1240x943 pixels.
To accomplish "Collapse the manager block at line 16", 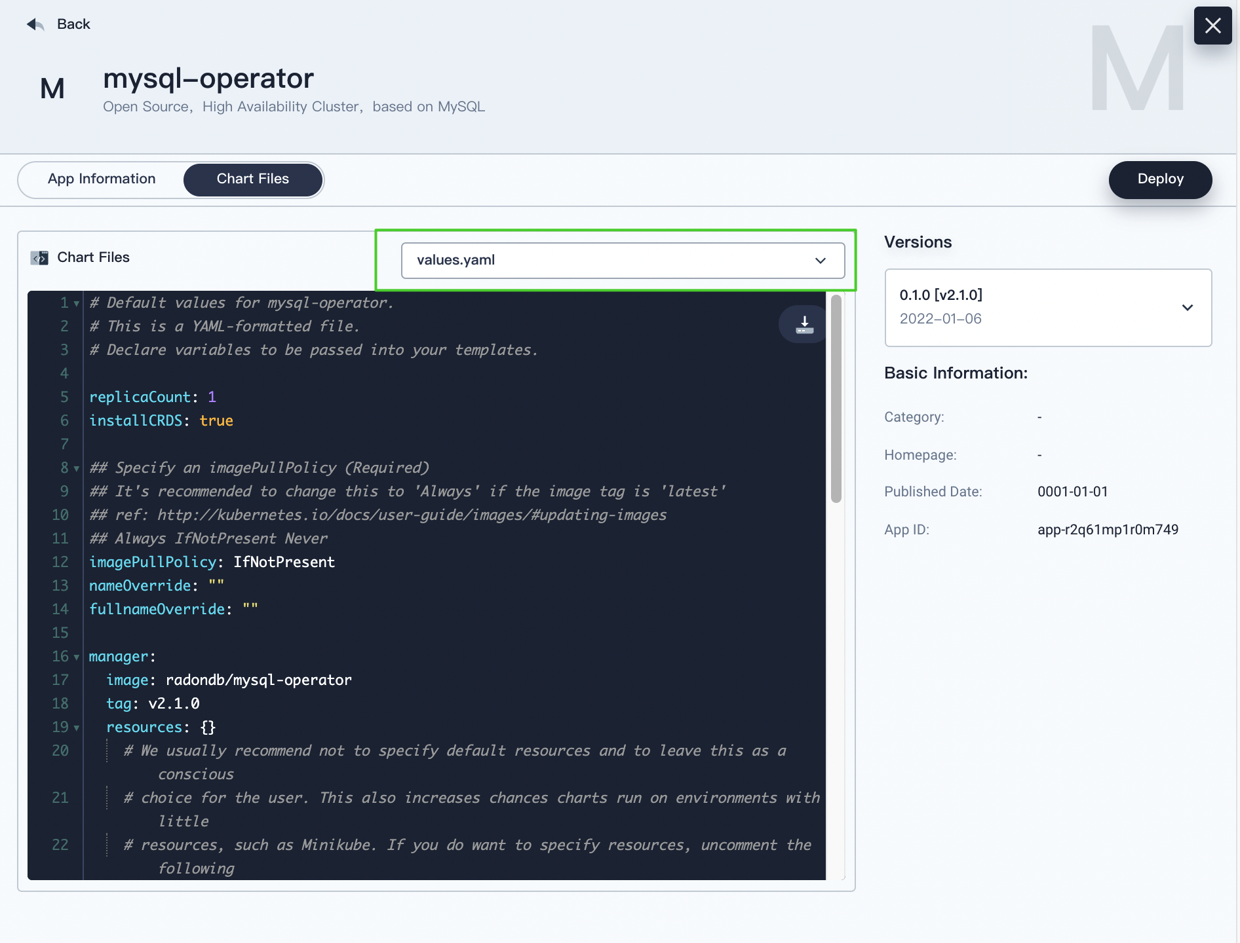I will (75, 657).
